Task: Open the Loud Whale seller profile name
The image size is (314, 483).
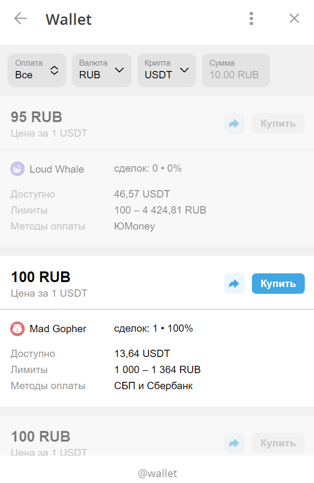Action: (56, 169)
